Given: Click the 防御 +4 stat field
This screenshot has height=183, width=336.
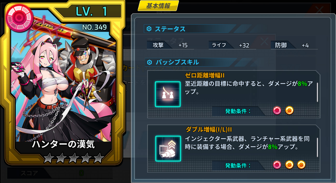Looking at the screenshot, I should click(x=294, y=45).
